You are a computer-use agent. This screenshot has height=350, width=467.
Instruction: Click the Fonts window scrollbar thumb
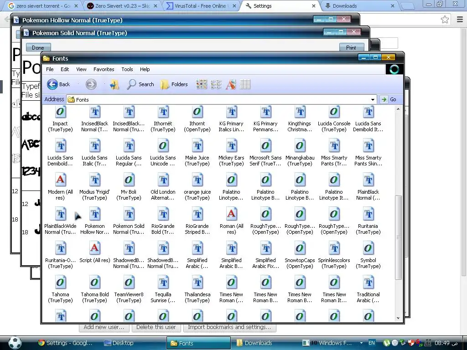click(x=398, y=237)
